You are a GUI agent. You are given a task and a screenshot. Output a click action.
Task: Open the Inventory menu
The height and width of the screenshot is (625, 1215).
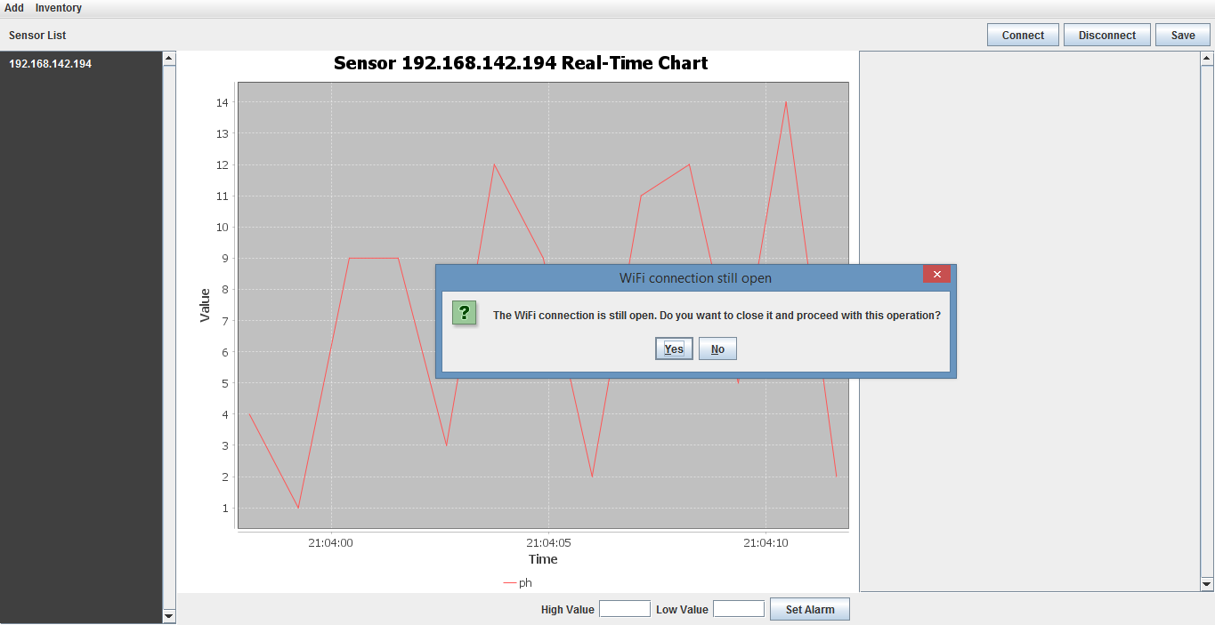[58, 7]
